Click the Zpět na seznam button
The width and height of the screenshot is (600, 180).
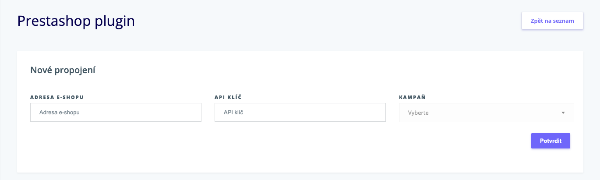point(552,21)
